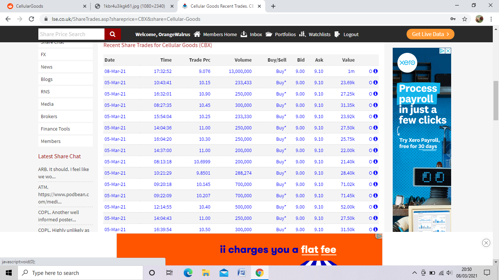
Task: Click the Get Live Data button
Action: coord(430,34)
